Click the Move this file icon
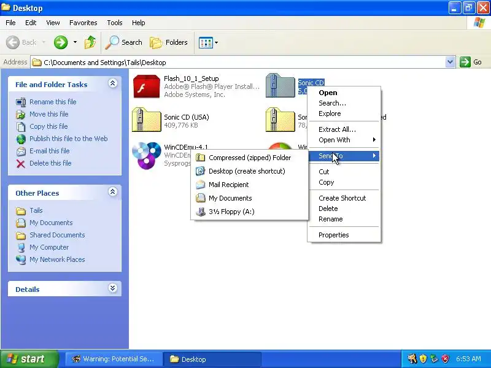This screenshot has width=491, height=368. (x=21, y=114)
